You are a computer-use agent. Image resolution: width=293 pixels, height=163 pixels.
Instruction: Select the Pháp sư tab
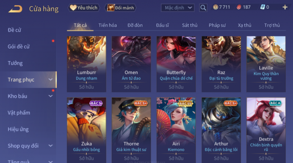(217, 25)
